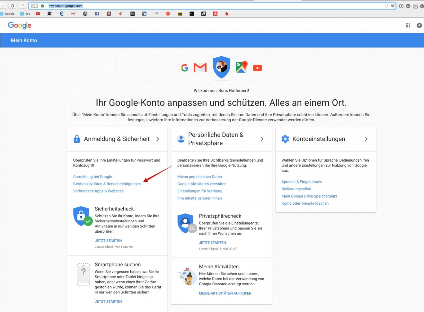The height and width of the screenshot is (312, 424).
Task: Open Verbundene Apps & Websites link
Action: (x=98, y=191)
